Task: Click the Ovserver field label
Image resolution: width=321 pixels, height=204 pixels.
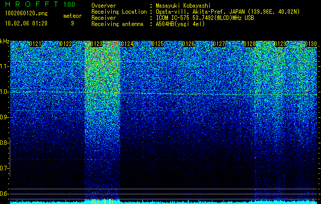Action: 104,6
